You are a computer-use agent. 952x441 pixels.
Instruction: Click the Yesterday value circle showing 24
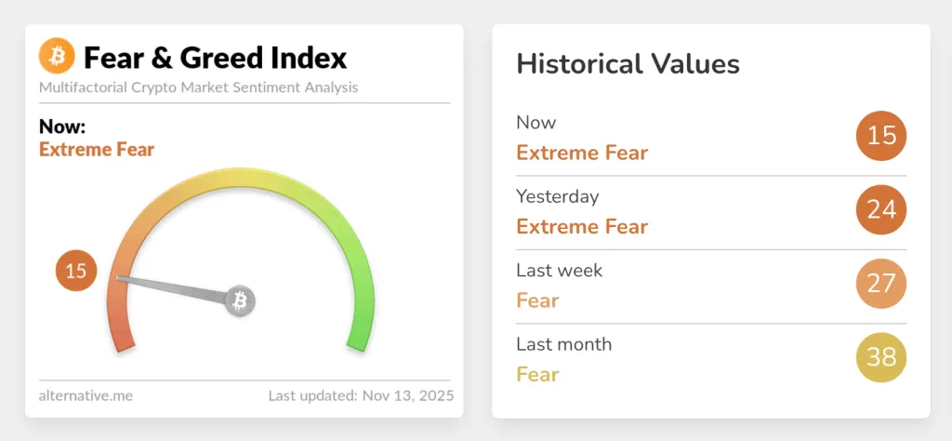click(880, 209)
